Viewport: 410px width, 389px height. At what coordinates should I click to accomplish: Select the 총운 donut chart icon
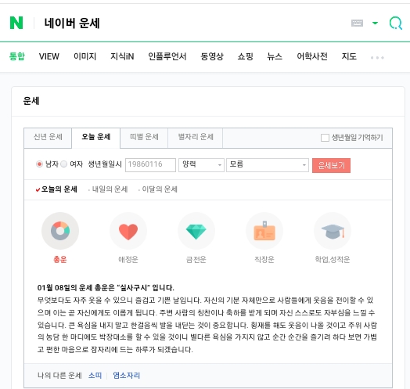pyautogui.click(x=60, y=231)
